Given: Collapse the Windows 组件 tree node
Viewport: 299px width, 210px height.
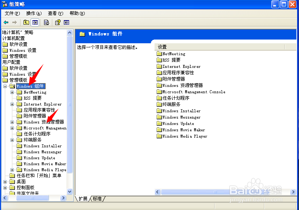Looking at the screenshot, I should pos(5,86).
